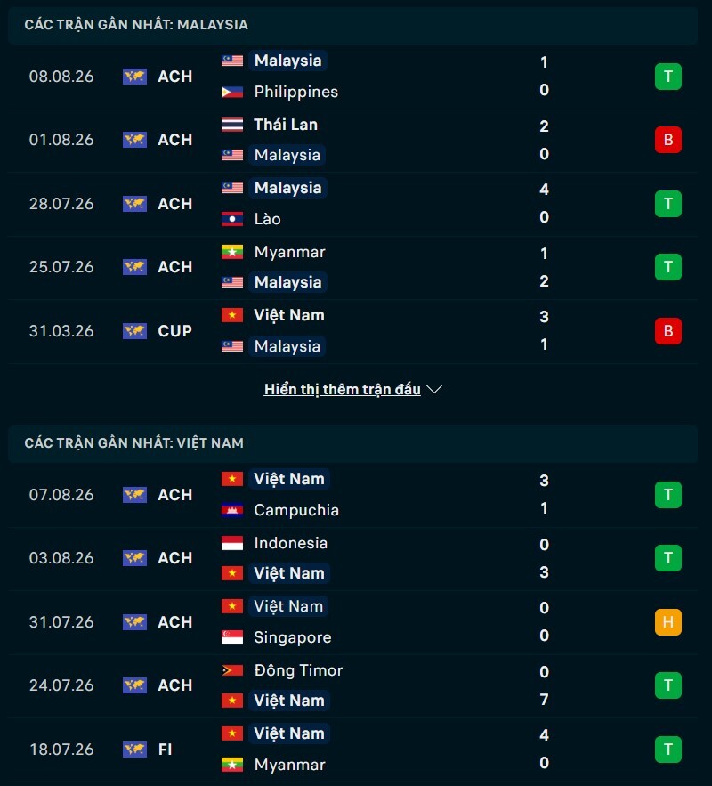Image resolution: width=712 pixels, height=786 pixels.
Task: Expand more matches with Hiển thị thêm trận đấu
Action: tap(343, 390)
